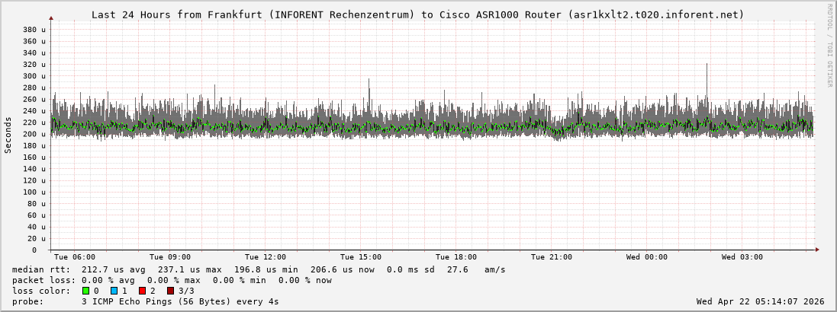This screenshot has height=312, width=837.
Task: Click the graph title mentioning Cisco ASR1000 Router
Action: click(417, 14)
